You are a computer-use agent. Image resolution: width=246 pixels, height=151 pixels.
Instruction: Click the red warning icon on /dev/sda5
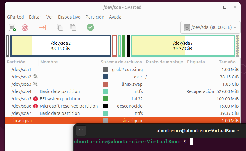36,99
